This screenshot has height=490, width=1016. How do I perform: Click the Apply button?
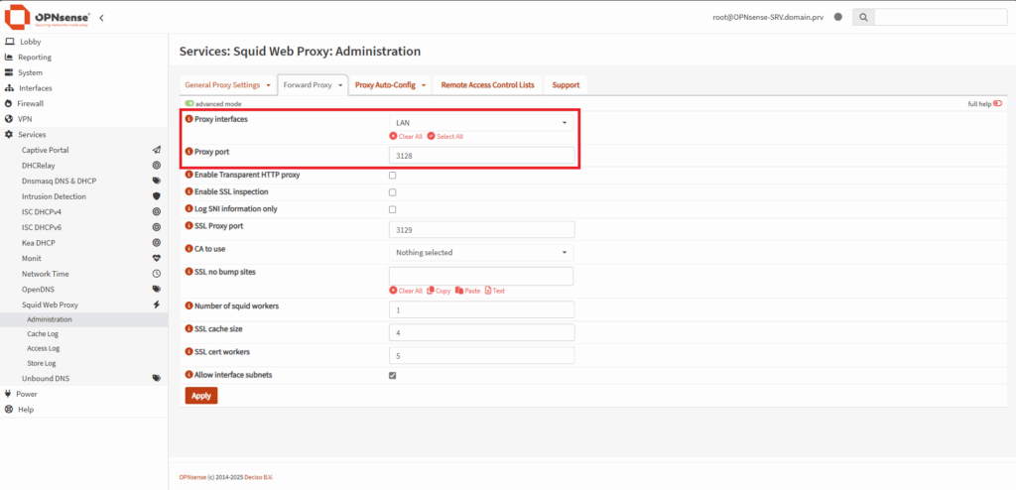[x=201, y=396]
